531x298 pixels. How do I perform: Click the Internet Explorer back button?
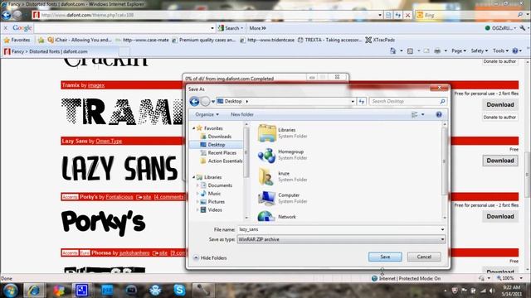6,15
